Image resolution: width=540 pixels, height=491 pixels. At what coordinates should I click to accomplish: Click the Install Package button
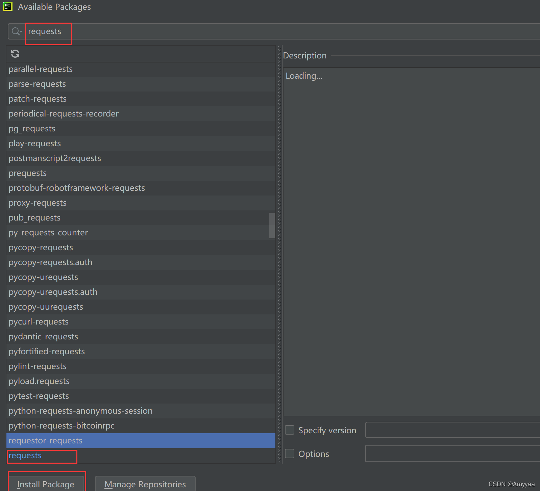coord(46,484)
